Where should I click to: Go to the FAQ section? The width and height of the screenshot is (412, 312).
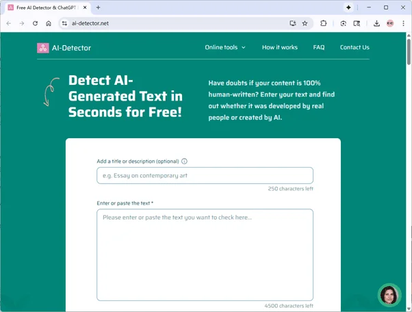[319, 47]
